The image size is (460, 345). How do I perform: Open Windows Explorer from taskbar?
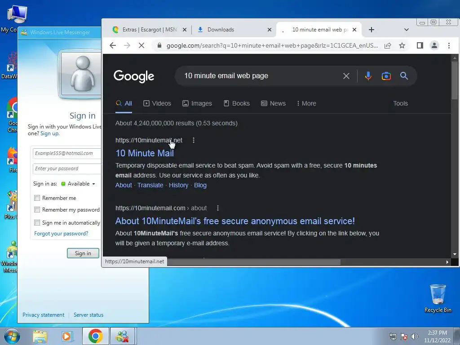(x=40, y=336)
